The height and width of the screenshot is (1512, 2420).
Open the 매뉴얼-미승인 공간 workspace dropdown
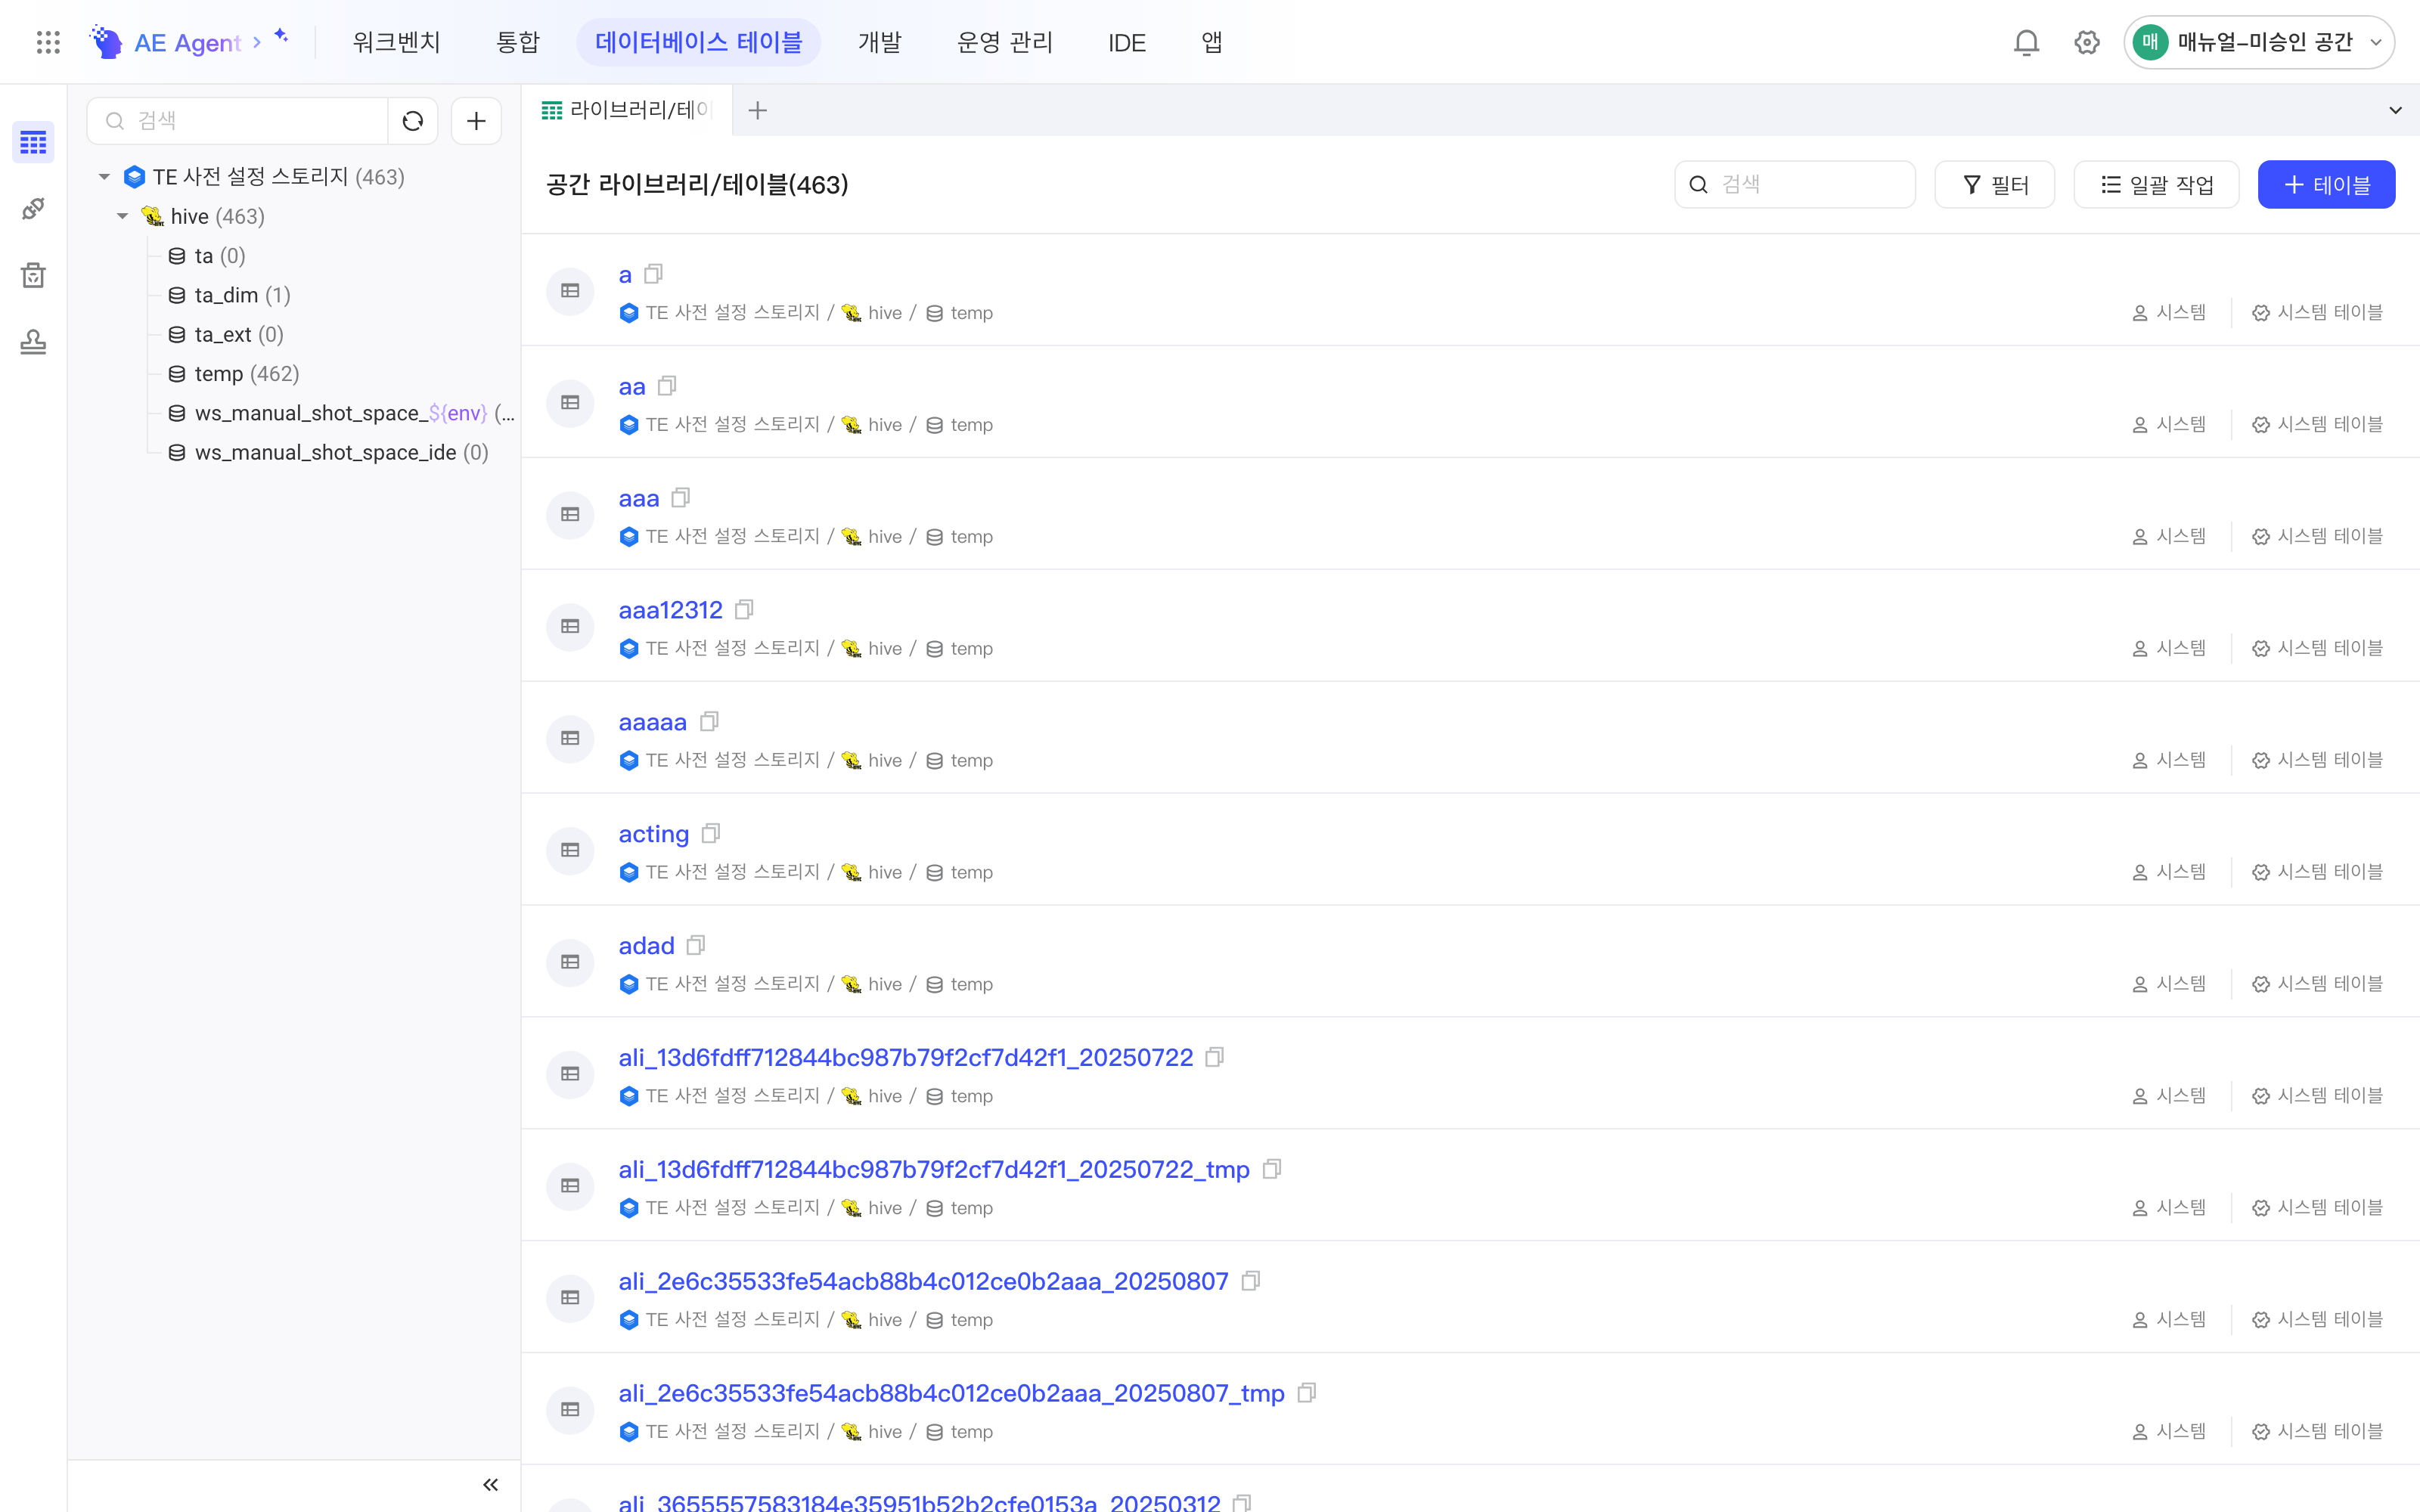coord(2259,42)
